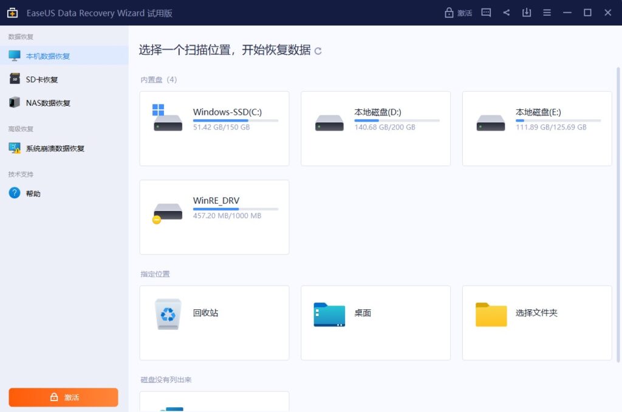
Task: Select 本机数据恢复 in the sidebar
Action: click(x=64, y=55)
